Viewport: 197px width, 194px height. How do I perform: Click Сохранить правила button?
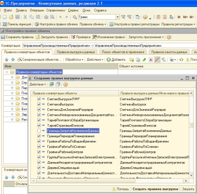(17, 37)
